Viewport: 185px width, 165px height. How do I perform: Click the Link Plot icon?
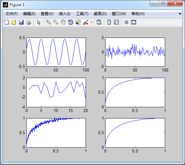pyautogui.click(x=99, y=22)
